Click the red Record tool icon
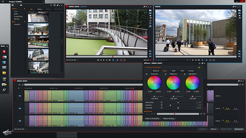Viewport: 246px width, 138px height. (4, 52)
